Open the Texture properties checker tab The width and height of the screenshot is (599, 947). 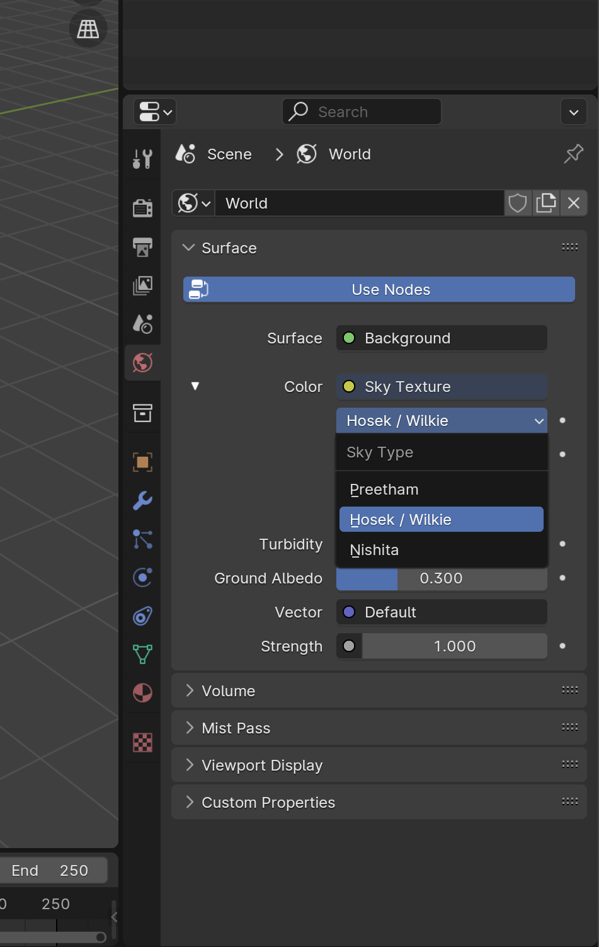coord(142,743)
